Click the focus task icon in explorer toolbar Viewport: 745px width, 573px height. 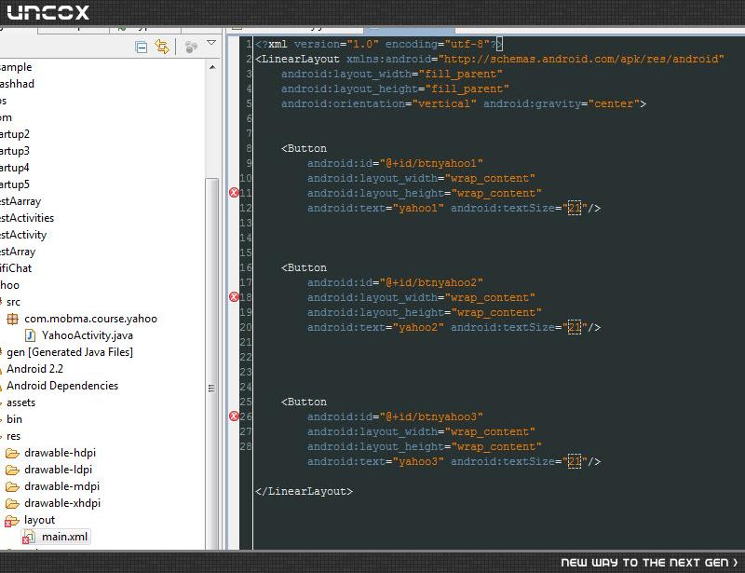coord(191,48)
